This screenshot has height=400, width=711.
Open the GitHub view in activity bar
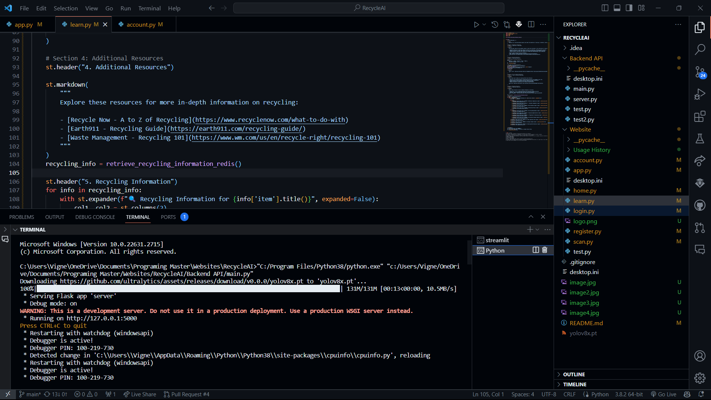coord(700,205)
